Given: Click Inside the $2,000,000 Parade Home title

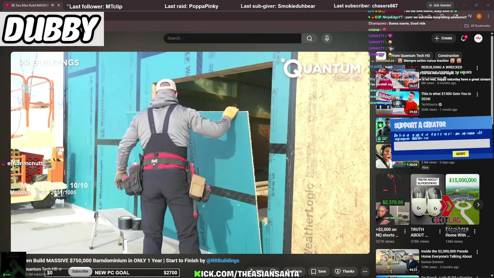Looking at the screenshot, I should click(447, 254).
